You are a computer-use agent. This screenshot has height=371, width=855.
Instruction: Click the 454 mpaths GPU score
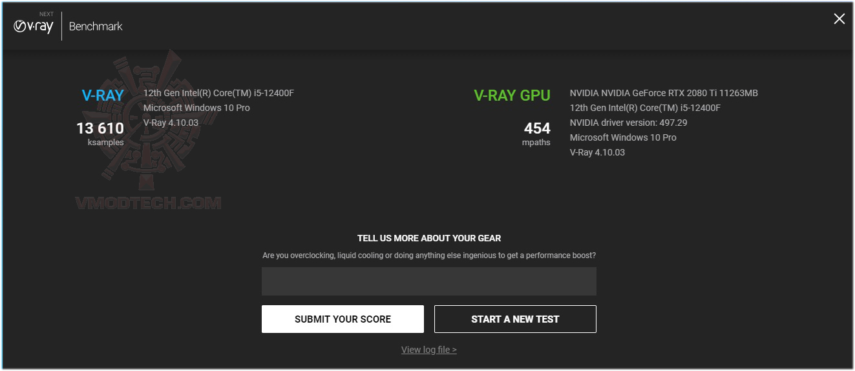tap(537, 134)
